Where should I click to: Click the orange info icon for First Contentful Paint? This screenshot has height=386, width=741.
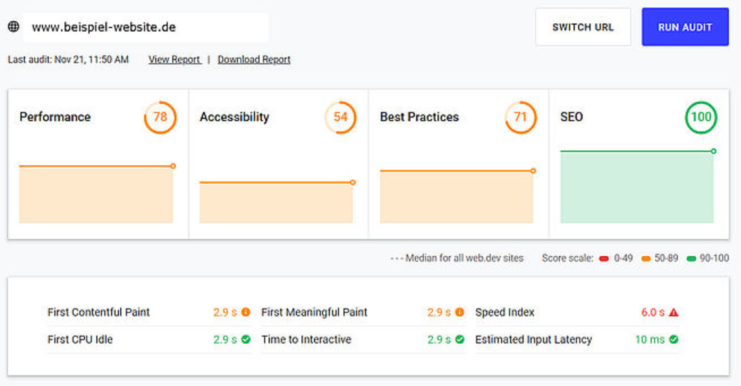pos(245,312)
